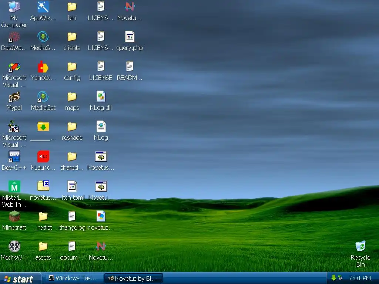Select the Minecraft grass block icon

[14, 216]
